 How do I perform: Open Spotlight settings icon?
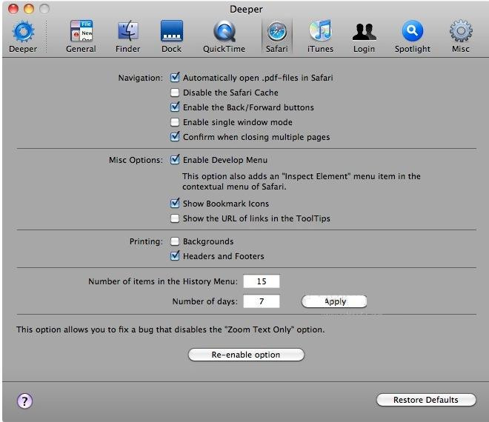point(412,31)
